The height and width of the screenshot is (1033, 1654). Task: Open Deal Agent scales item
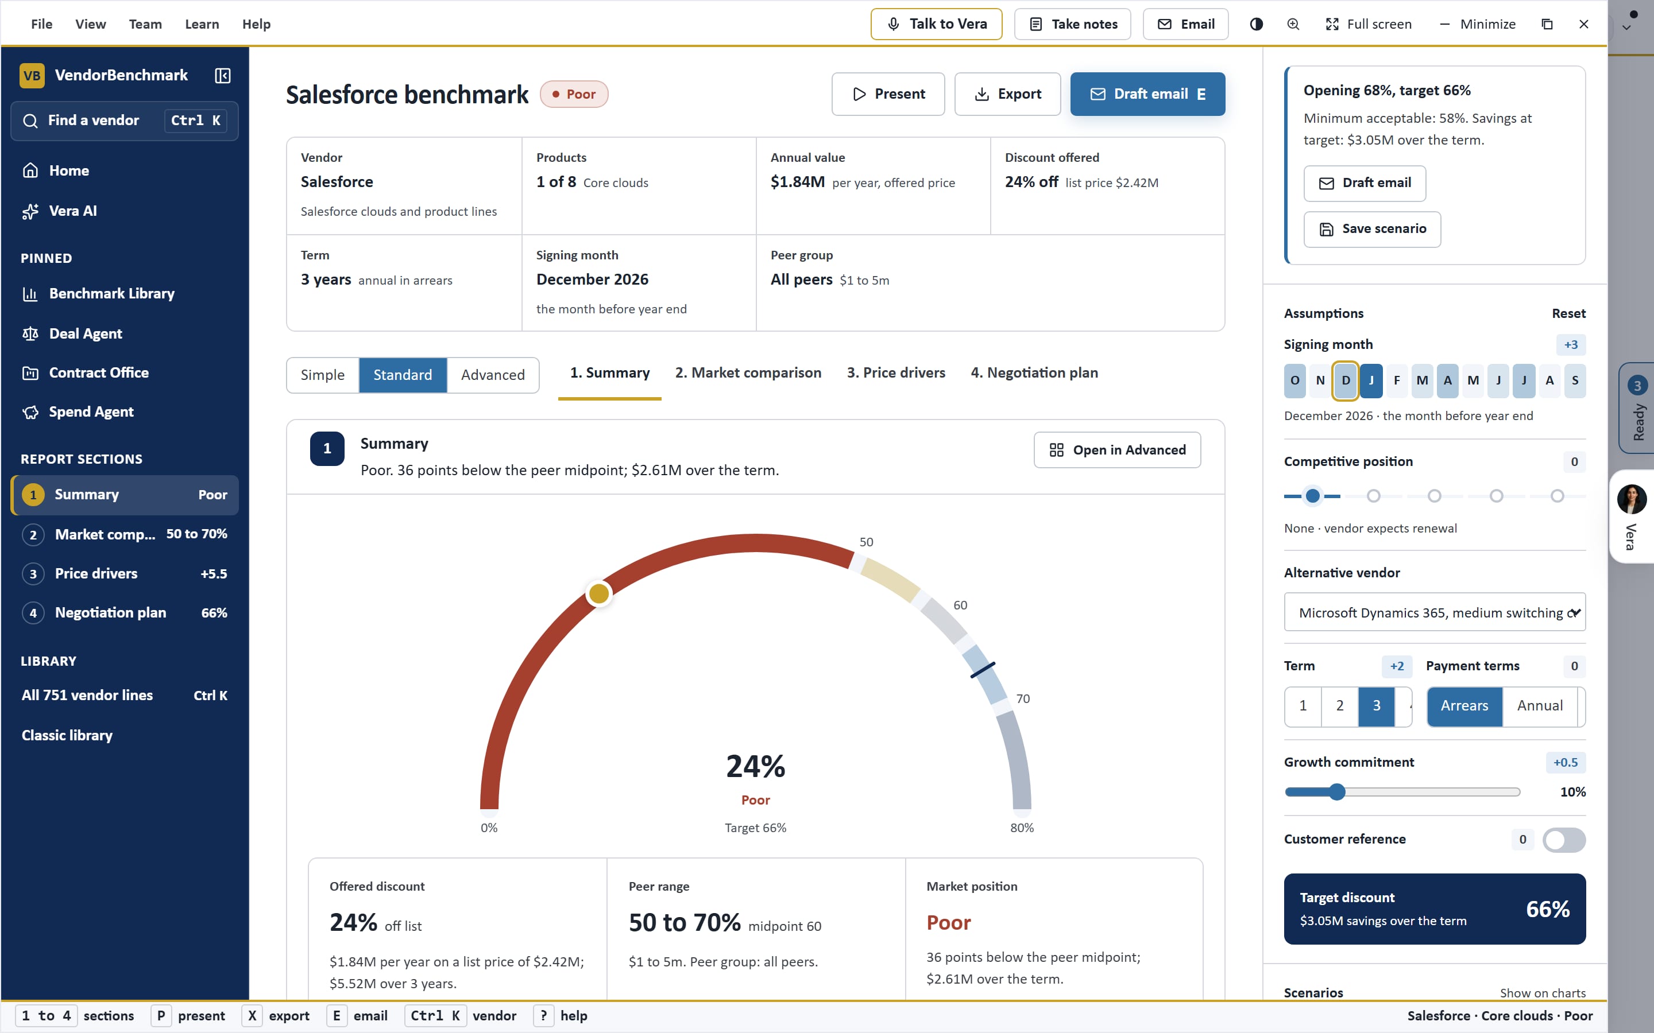pos(125,333)
